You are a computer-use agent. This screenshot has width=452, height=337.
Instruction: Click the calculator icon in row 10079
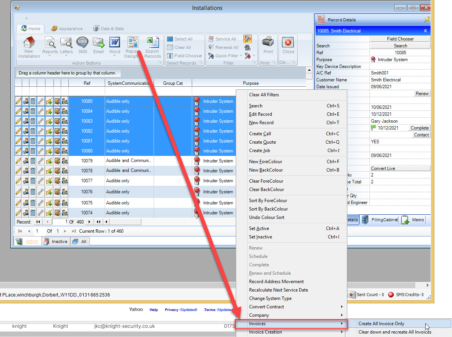pyautogui.click(x=33, y=161)
